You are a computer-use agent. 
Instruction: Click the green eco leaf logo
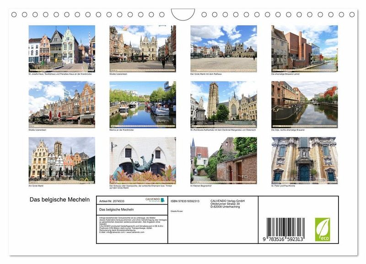click(322, 229)
